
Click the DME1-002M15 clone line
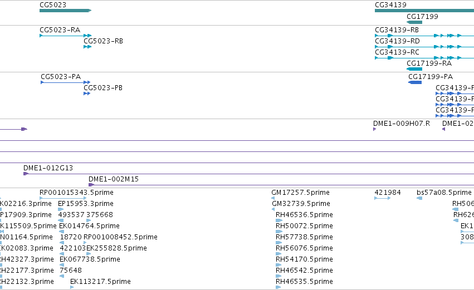coord(281,185)
